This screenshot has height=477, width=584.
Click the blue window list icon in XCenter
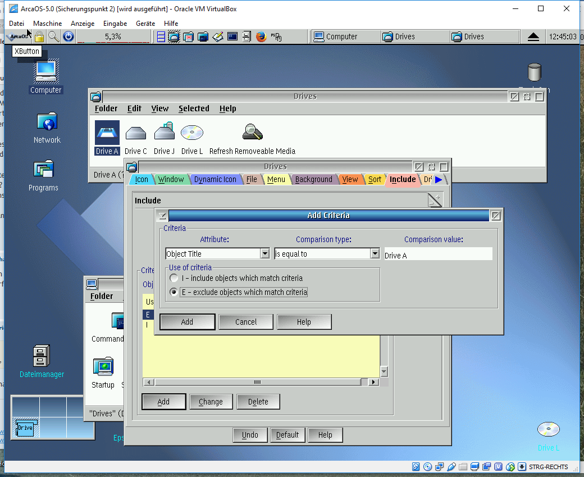(161, 37)
